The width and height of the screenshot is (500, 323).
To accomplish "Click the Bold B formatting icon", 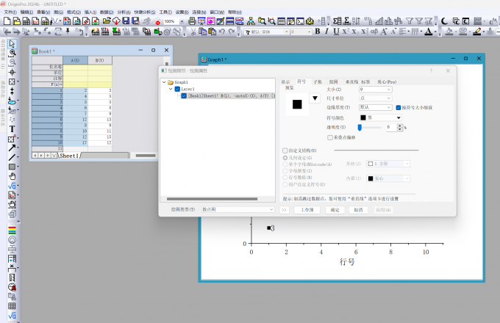I will (x=318, y=31).
